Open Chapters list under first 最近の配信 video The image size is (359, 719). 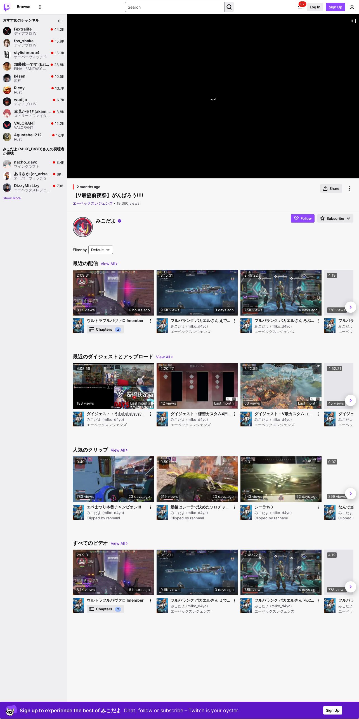(105, 330)
